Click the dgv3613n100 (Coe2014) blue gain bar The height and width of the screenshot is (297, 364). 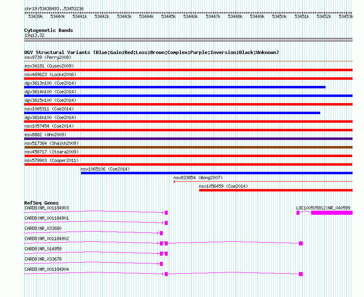coord(175,87)
